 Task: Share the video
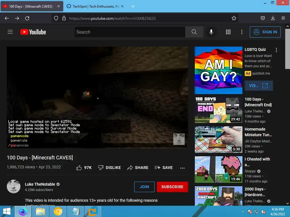138,168
